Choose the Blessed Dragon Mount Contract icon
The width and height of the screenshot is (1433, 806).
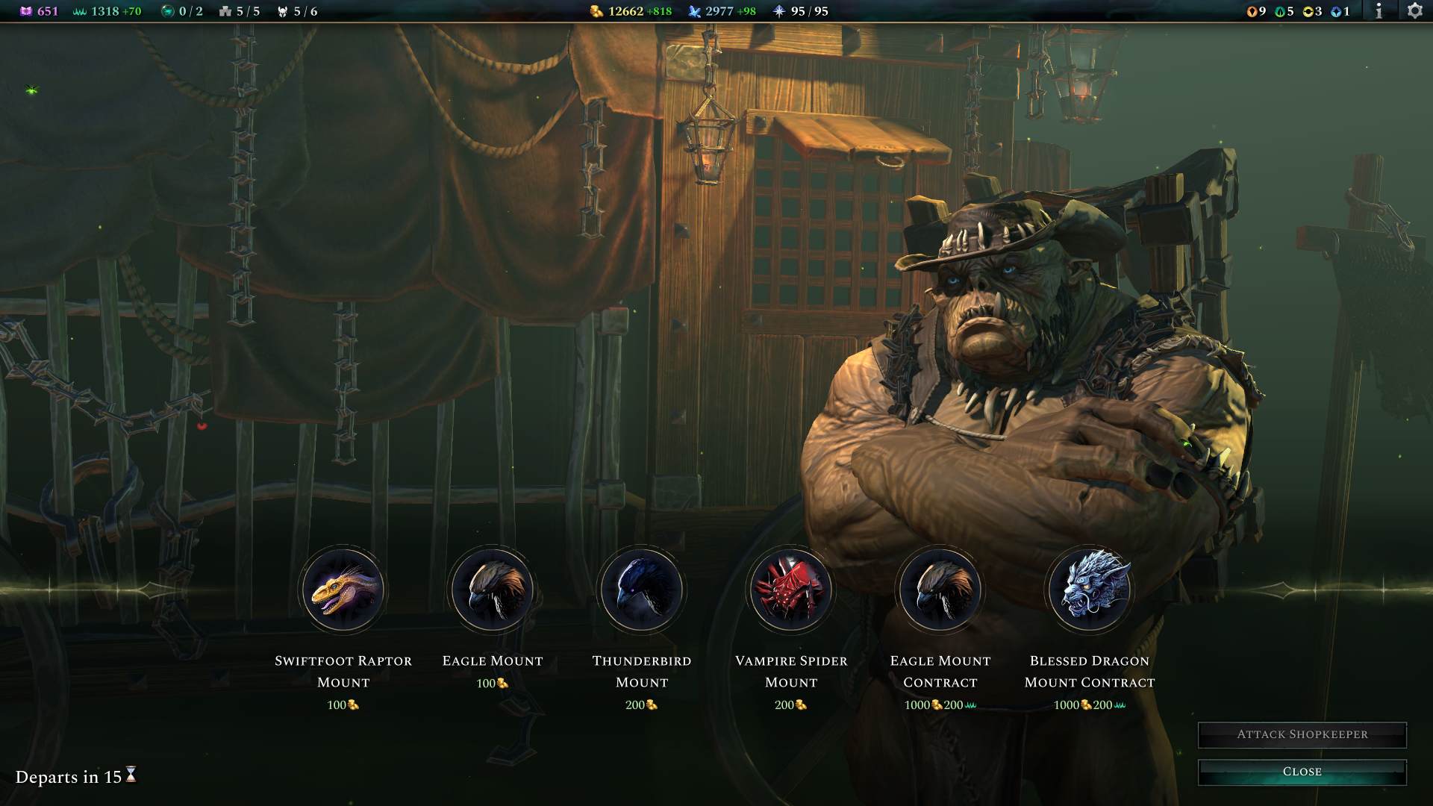coord(1090,590)
